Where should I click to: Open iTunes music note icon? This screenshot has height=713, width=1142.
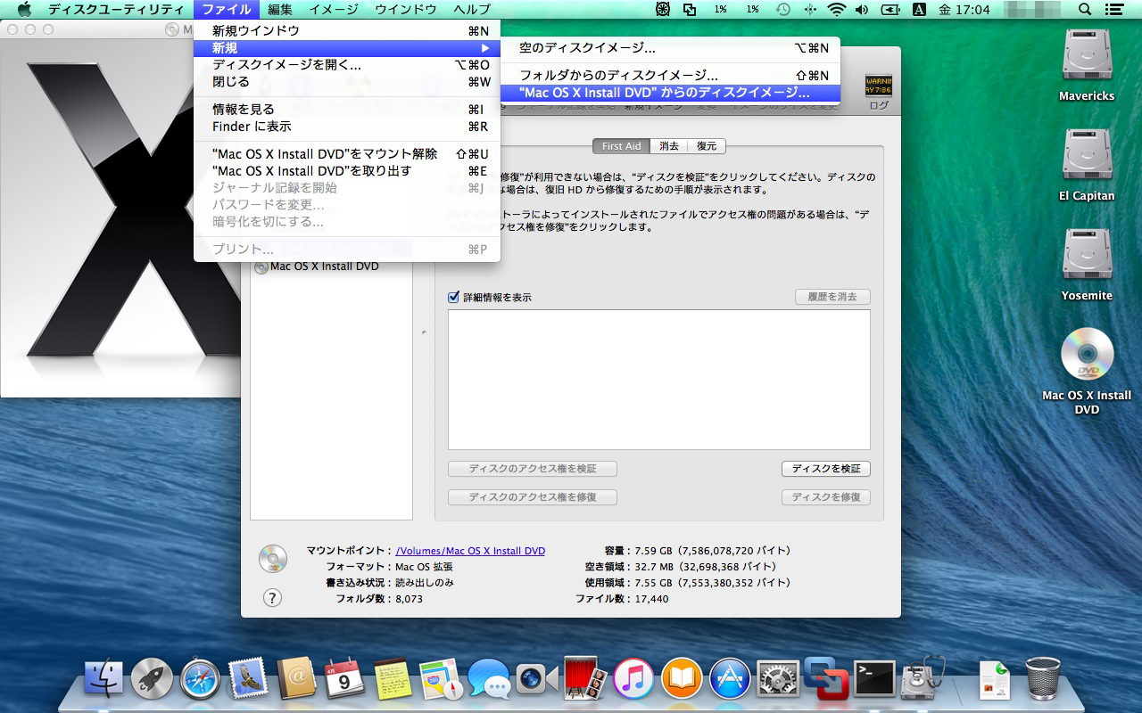click(x=633, y=680)
